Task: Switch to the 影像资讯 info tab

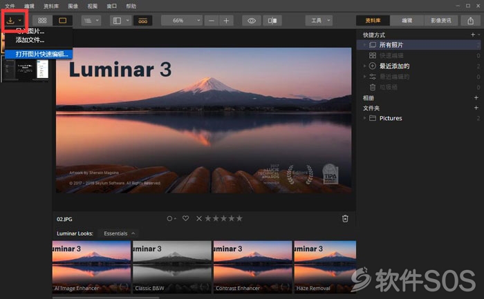Action: [441, 21]
